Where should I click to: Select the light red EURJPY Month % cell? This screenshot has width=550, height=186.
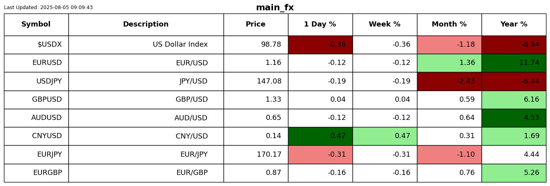449,155
